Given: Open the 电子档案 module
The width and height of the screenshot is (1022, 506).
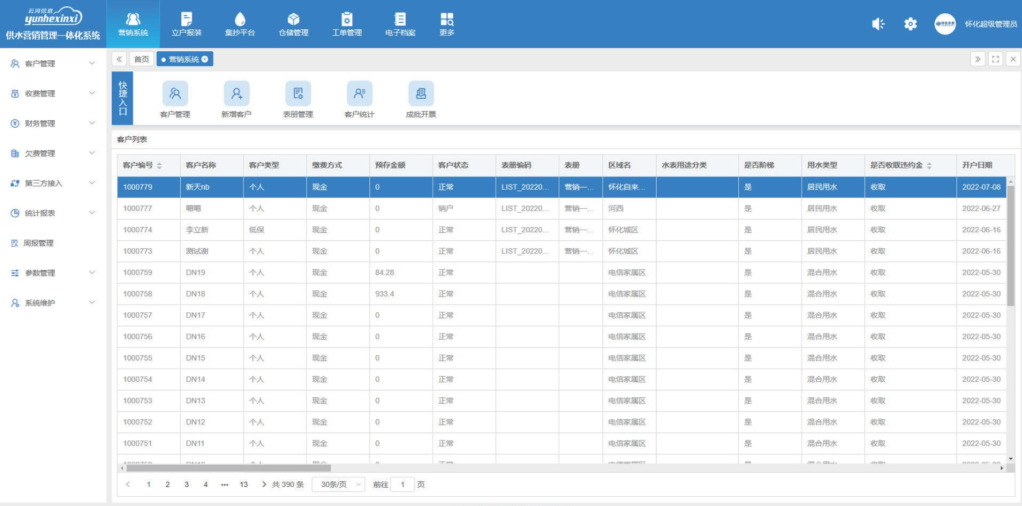Looking at the screenshot, I should 401,24.
